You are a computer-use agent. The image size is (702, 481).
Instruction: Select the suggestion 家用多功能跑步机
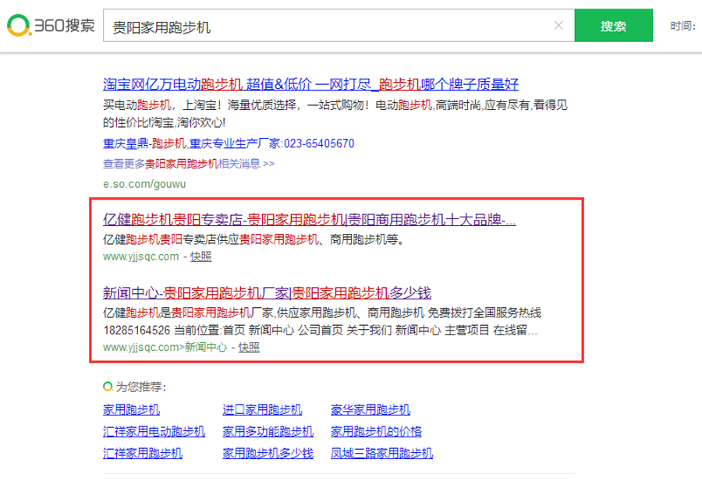coord(268,431)
